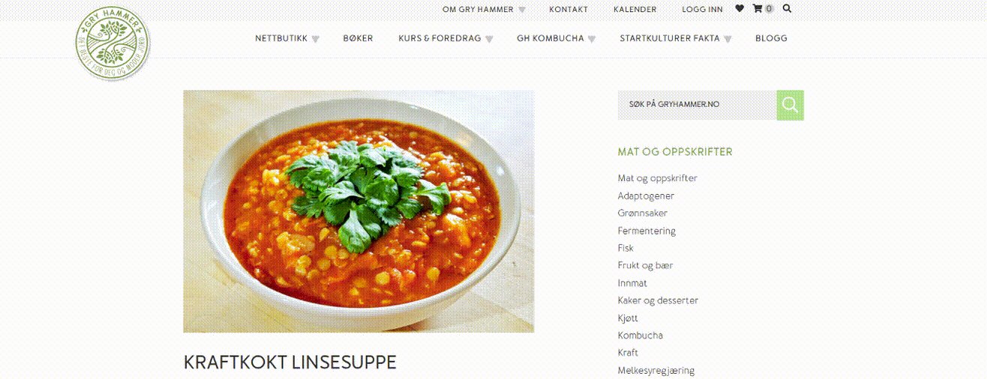Open the Kaker og desserter category
The height and width of the screenshot is (379, 987).
(x=658, y=300)
